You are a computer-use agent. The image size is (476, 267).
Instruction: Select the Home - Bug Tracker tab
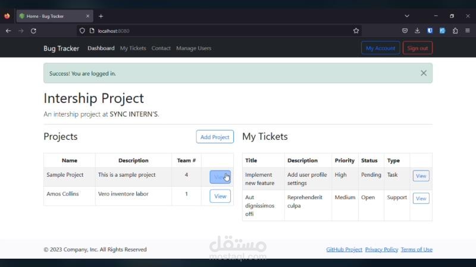pos(55,16)
